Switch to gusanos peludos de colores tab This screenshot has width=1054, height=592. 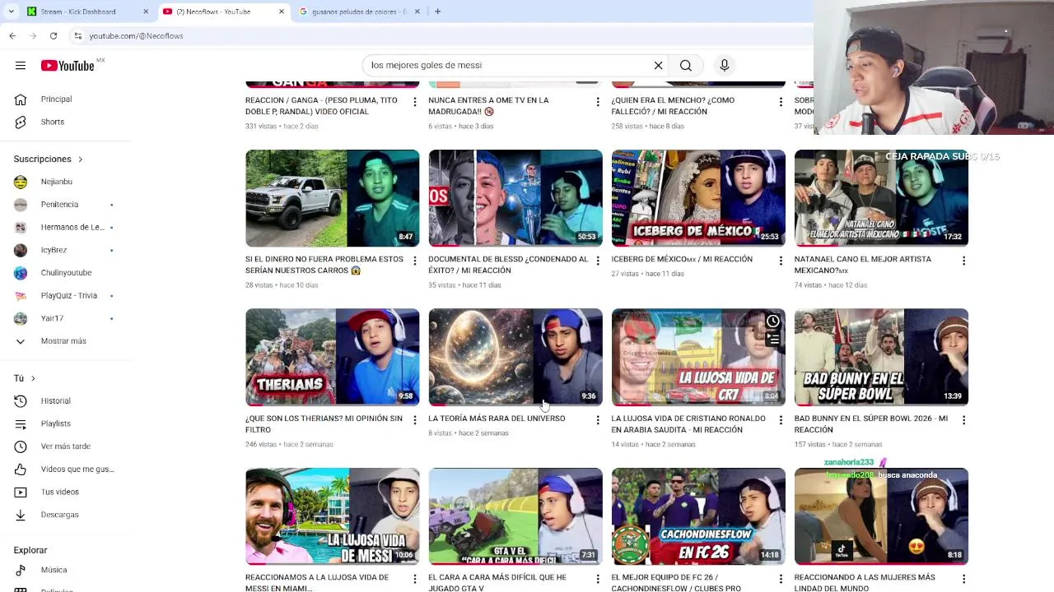(359, 12)
